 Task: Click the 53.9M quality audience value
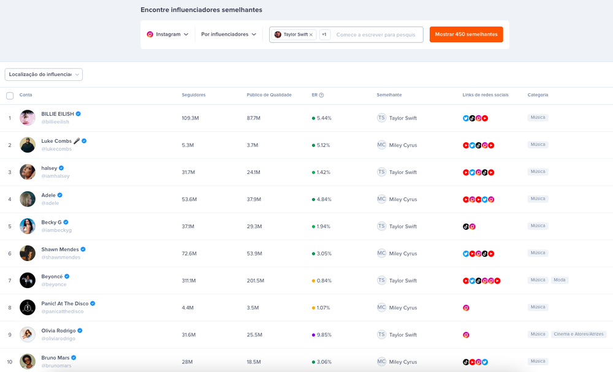[254, 254]
